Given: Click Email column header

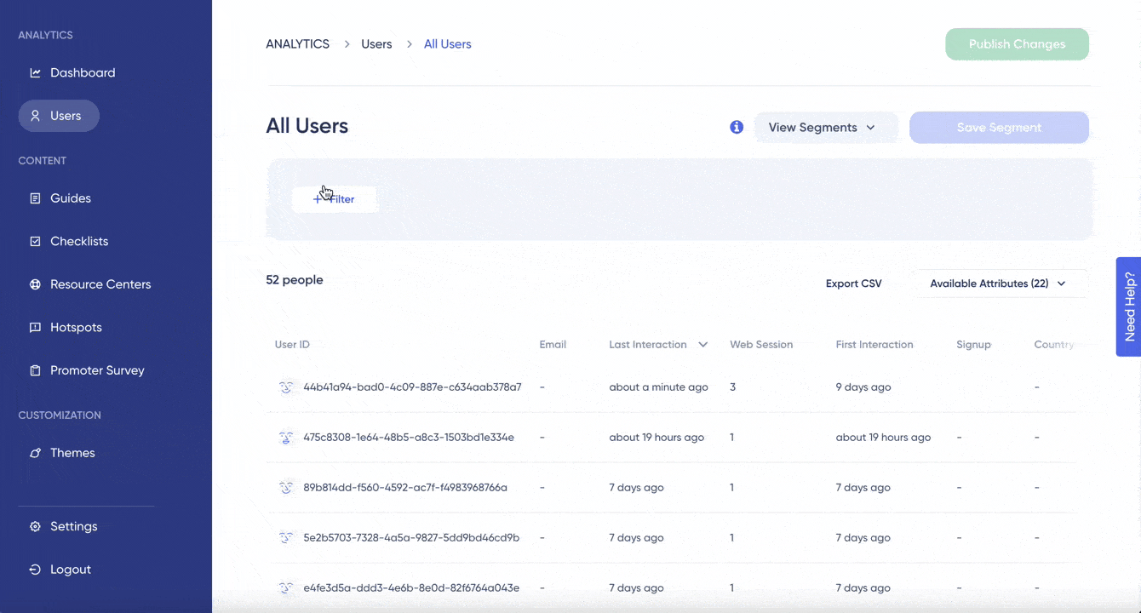Looking at the screenshot, I should [553, 345].
